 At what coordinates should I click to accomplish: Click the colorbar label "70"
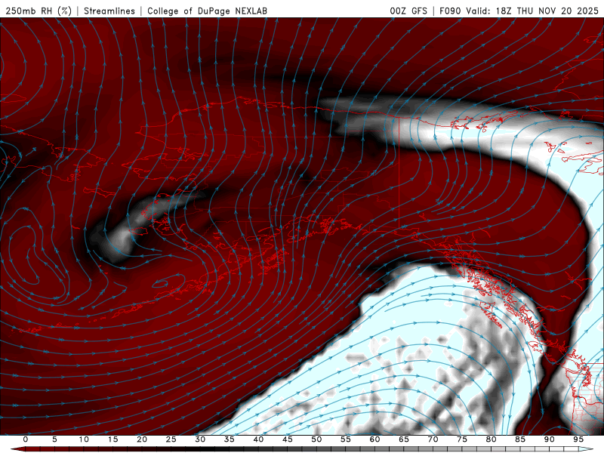pos(433,439)
